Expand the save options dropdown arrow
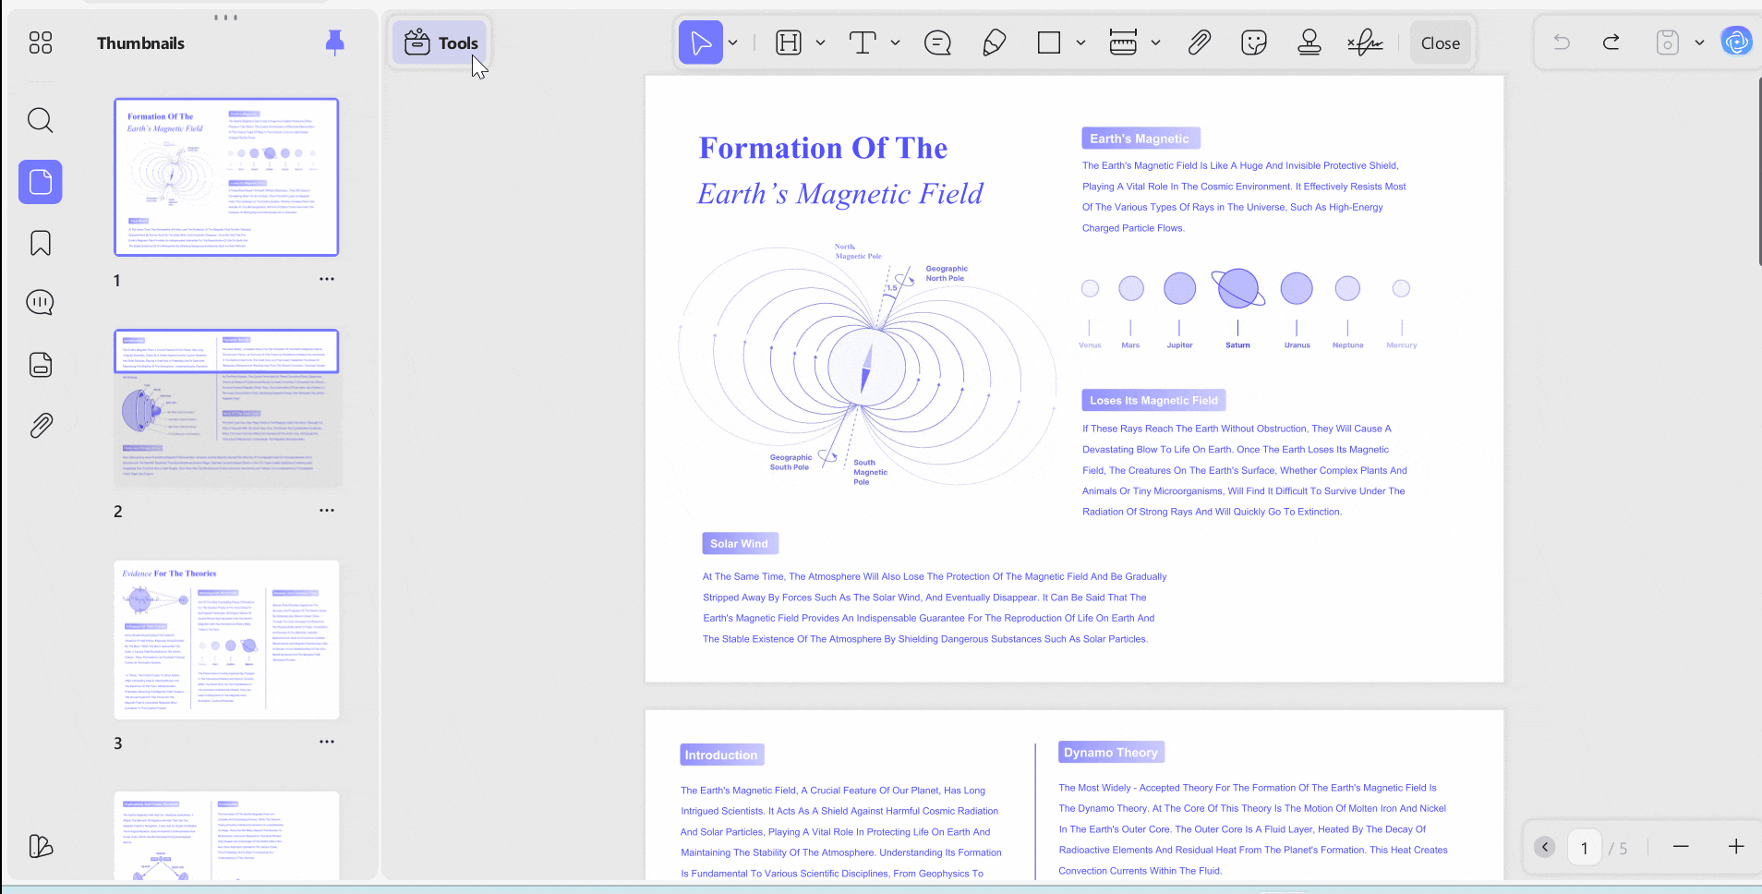Screen dimensions: 1762x894 click(x=1699, y=42)
